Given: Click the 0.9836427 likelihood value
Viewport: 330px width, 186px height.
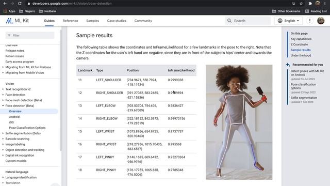Looking at the screenshot, I should coord(175,105).
